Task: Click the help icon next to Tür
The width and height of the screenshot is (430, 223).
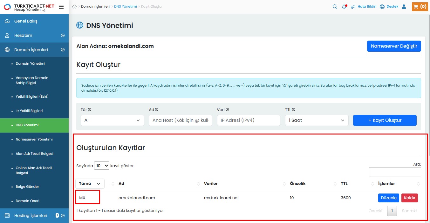Action: pos(90,110)
